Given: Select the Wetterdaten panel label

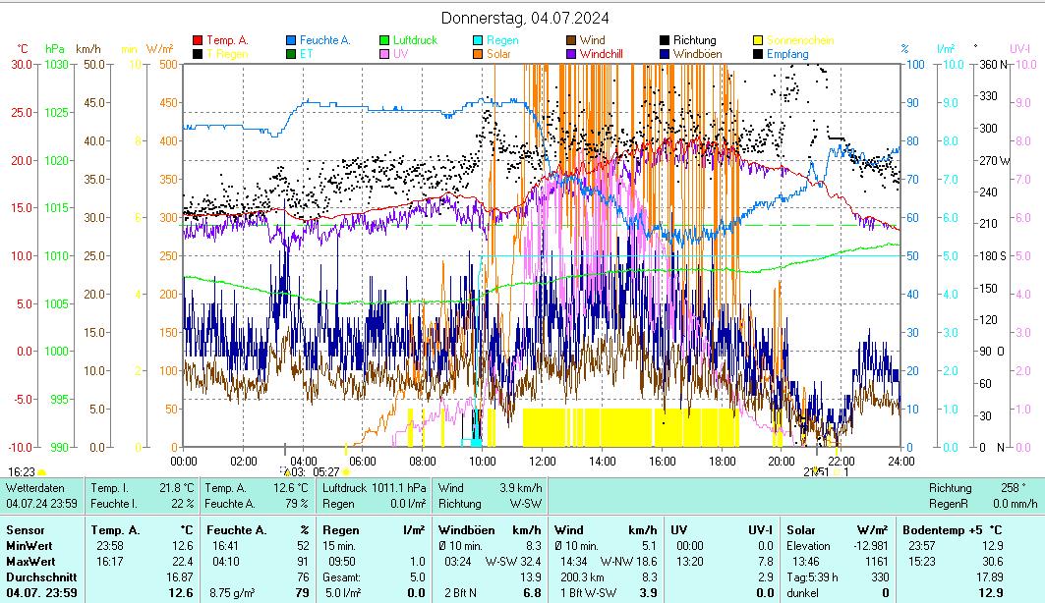Looking at the screenshot, I should click(x=35, y=488).
